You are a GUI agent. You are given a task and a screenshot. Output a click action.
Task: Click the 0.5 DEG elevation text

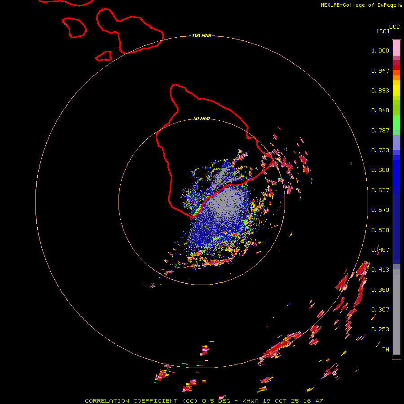pyautogui.click(x=216, y=401)
